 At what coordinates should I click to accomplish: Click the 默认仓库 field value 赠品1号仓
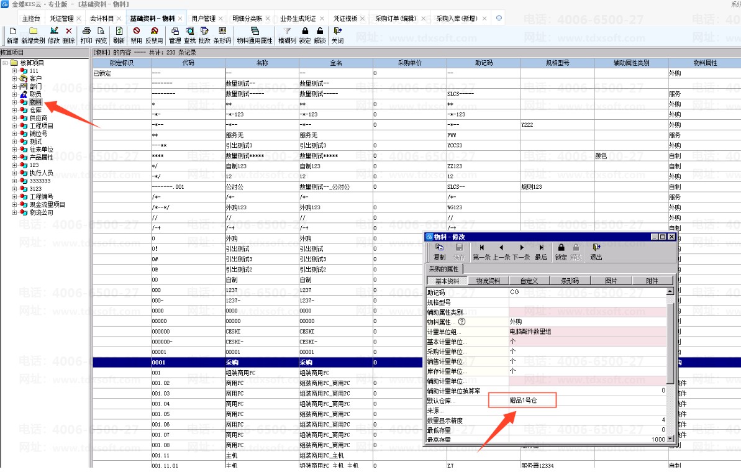tap(523, 400)
